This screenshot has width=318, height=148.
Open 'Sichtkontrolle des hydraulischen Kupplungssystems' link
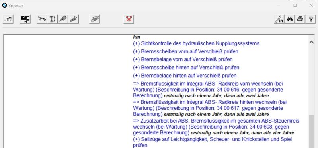[196, 43]
